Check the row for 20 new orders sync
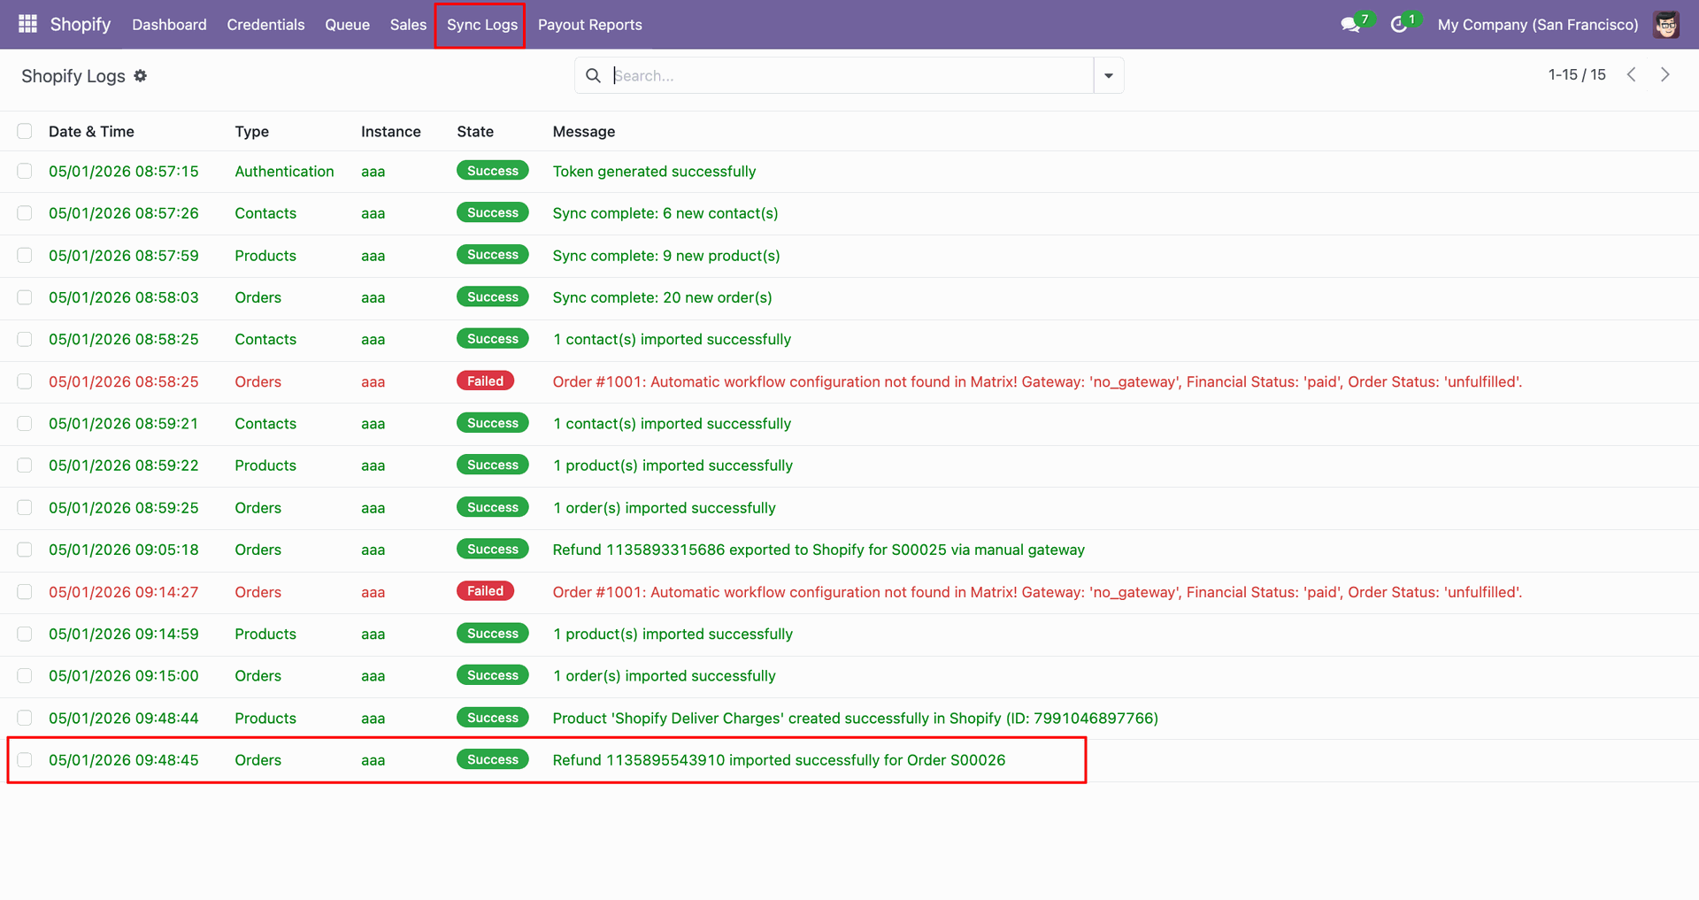1699x900 pixels. point(25,297)
